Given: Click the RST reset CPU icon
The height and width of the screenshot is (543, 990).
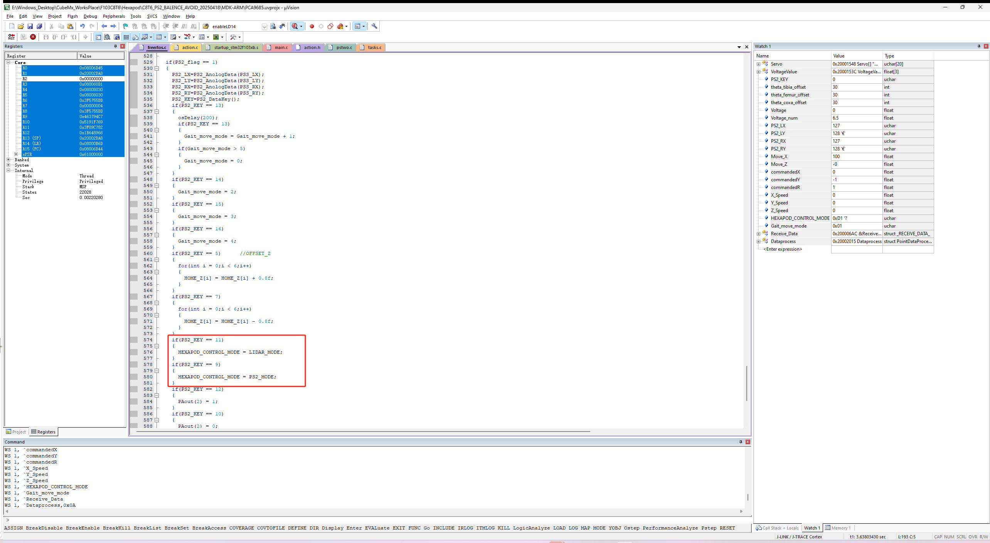Looking at the screenshot, I should pyautogui.click(x=11, y=37).
